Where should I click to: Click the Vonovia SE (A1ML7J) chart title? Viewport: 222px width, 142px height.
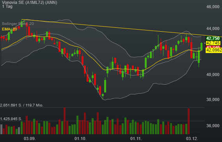(x=30, y=2)
